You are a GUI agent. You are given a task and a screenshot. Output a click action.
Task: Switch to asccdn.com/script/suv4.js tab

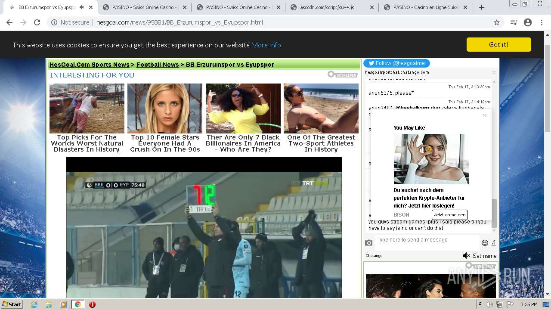tap(332, 7)
